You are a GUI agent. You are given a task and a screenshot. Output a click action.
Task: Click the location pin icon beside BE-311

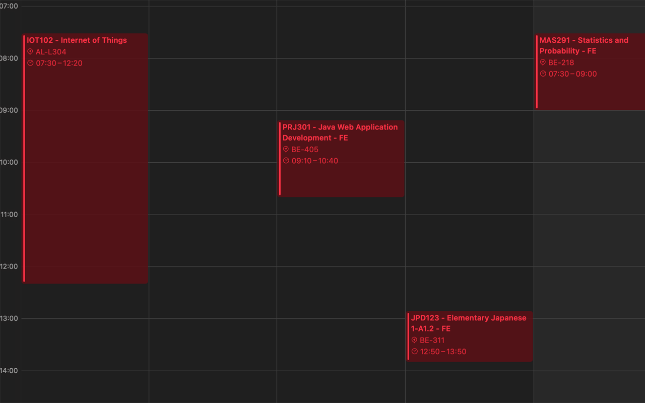[414, 340]
